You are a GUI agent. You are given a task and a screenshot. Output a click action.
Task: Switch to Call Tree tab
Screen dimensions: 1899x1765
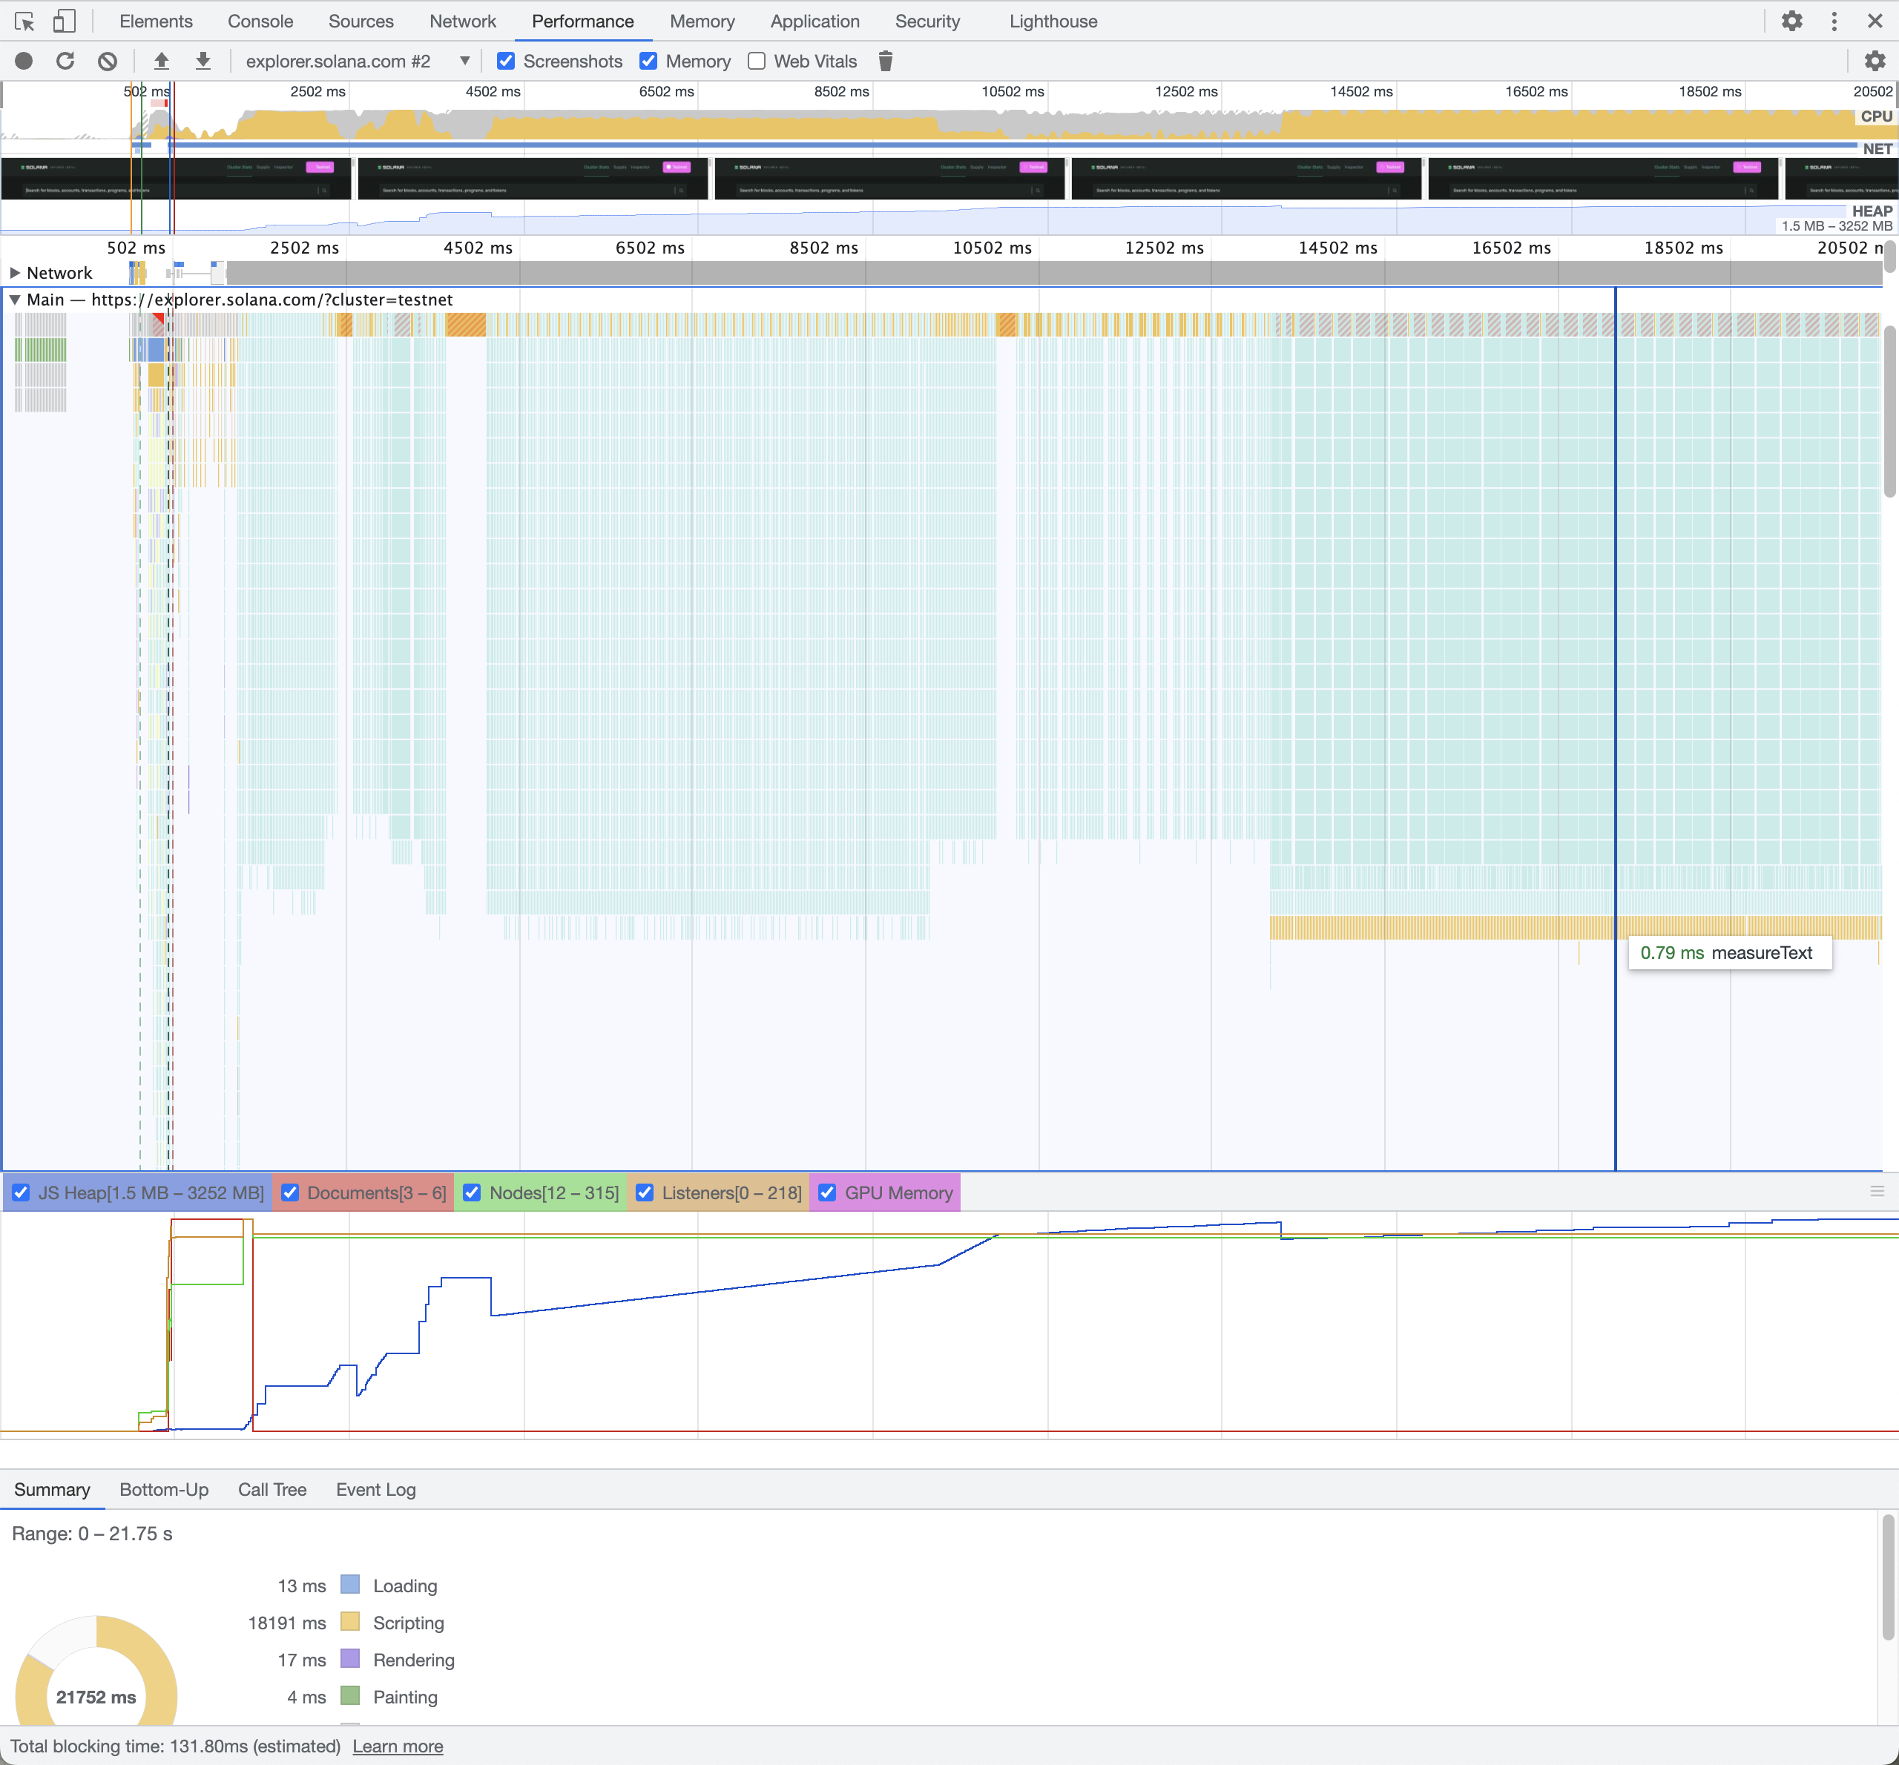[x=272, y=1490]
